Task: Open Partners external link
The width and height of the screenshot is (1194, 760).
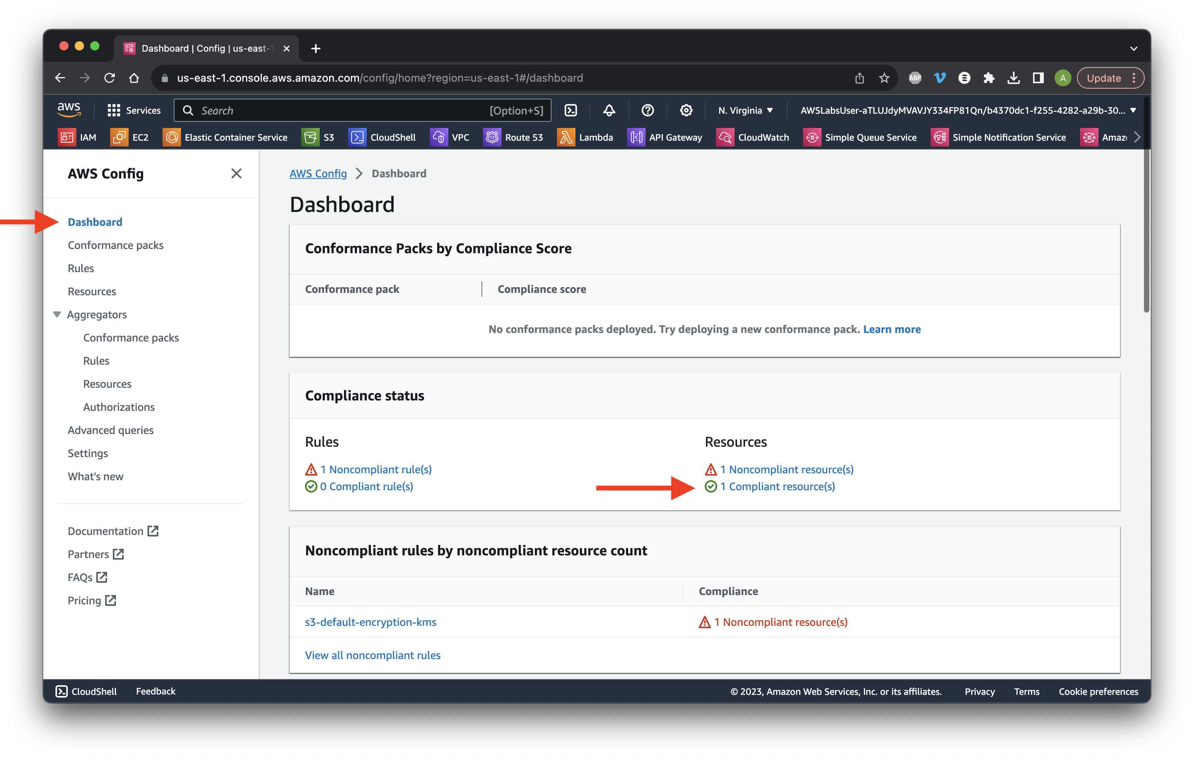Action: (96, 554)
